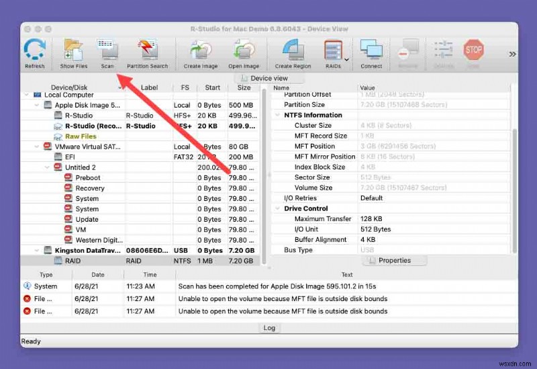
Task: Start a Scan from the toolbar
Action: click(107, 54)
